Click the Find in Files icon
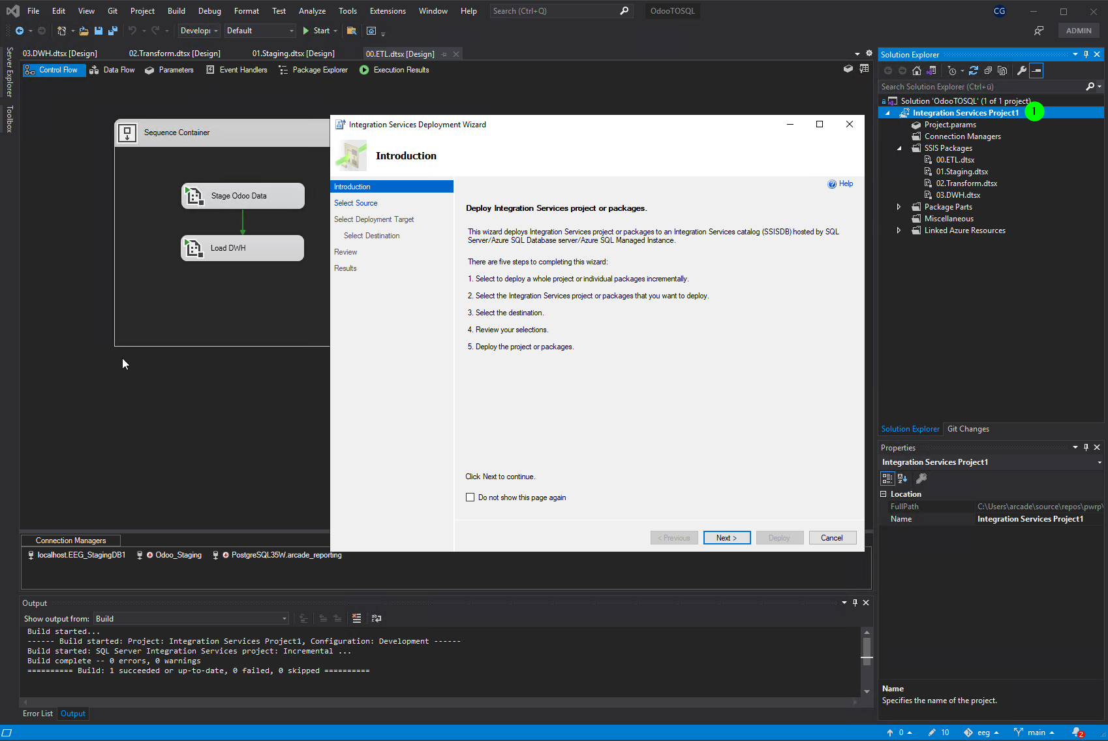The height and width of the screenshot is (741, 1108). tap(352, 31)
